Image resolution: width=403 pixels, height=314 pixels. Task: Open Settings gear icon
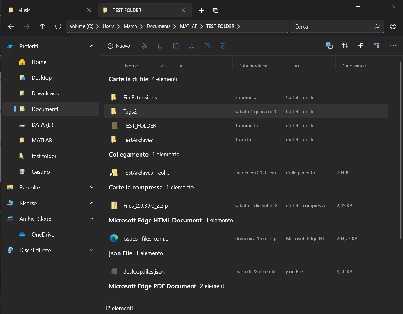[x=393, y=26]
